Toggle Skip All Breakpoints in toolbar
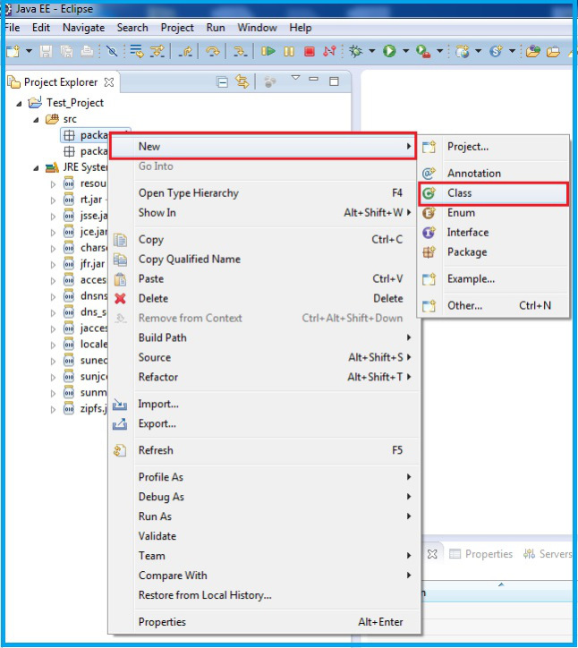This screenshot has height=648, width=578. point(112,51)
